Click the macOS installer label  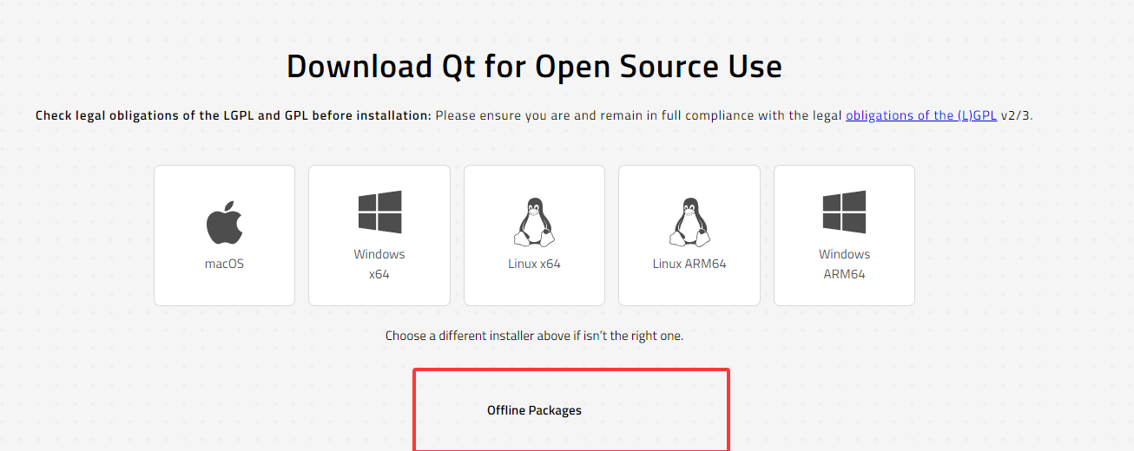point(224,264)
